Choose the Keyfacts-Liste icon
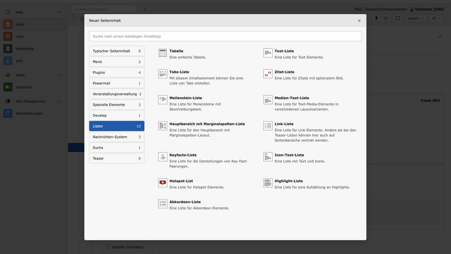The height and width of the screenshot is (254, 451). tap(162, 157)
